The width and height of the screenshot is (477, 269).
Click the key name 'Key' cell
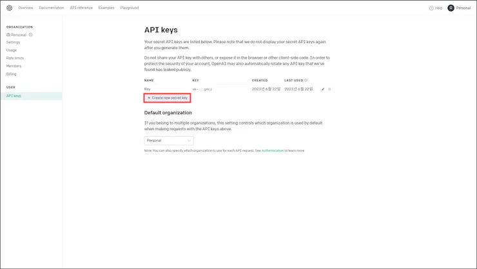[x=147, y=89]
